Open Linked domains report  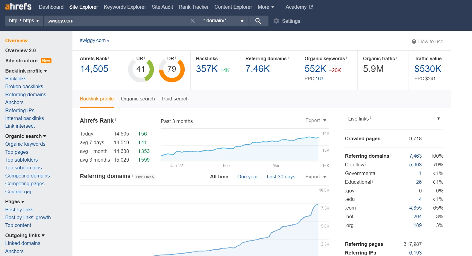(x=23, y=243)
